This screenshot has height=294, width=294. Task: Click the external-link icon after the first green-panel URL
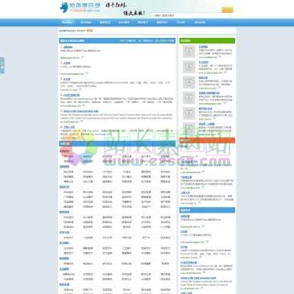coord(220,56)
